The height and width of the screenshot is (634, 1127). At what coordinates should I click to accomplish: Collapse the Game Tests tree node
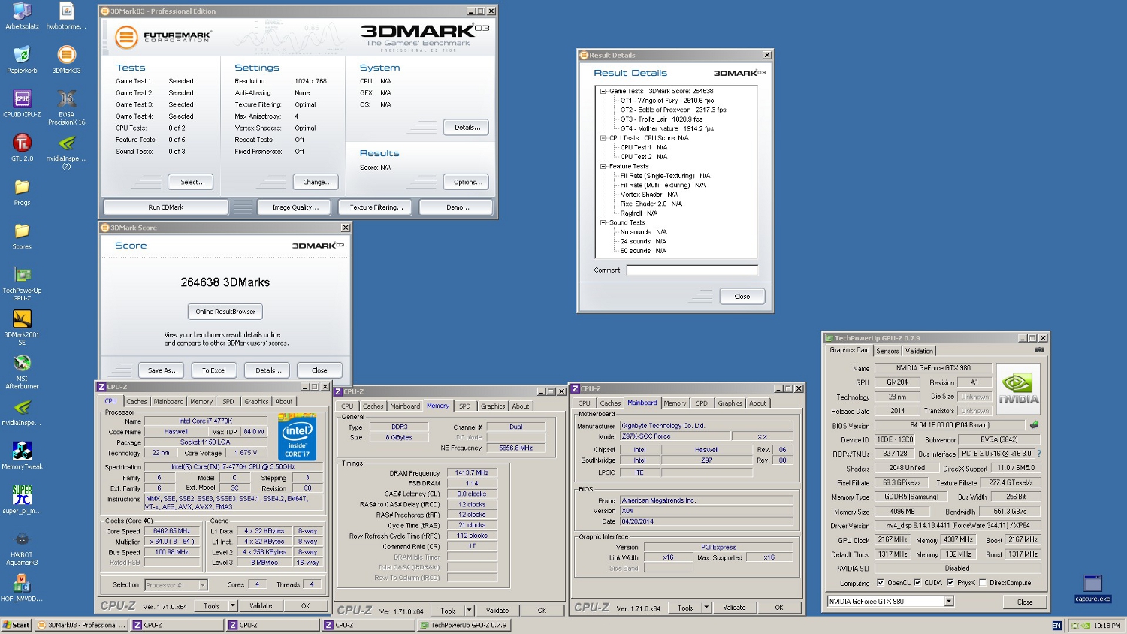pos(603,91)
